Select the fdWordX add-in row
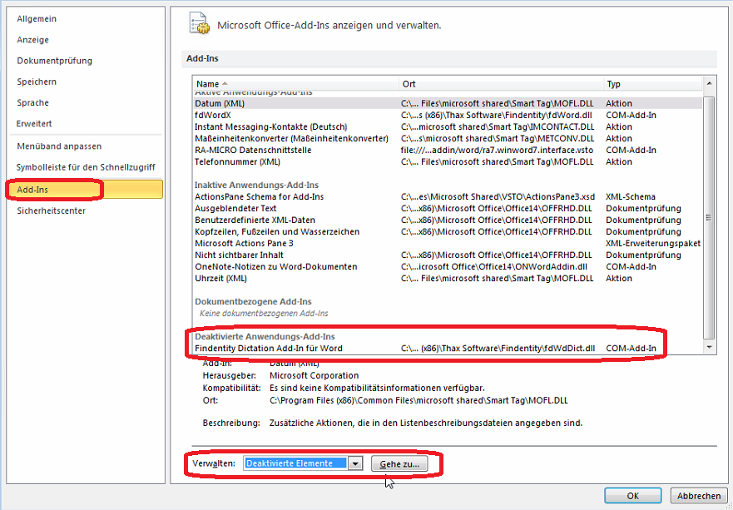 point(448,115)
